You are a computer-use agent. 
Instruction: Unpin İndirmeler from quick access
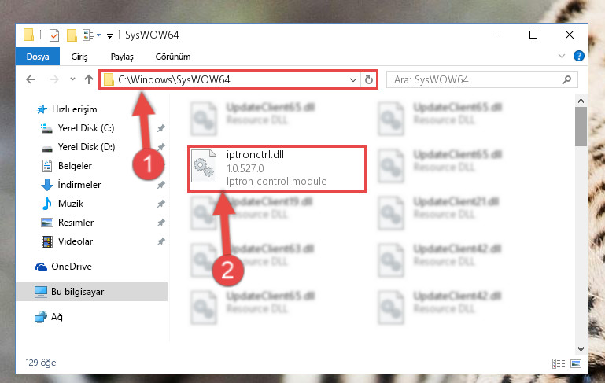pyautogui.click(x=161, y=185)
